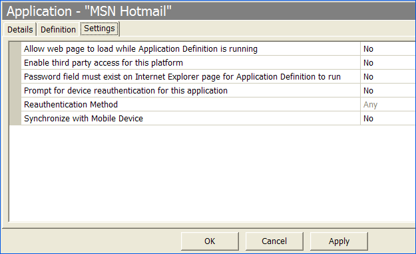The width and height of the screenshot is (416, 254).
Task: Select the Settings tab
Action: point(99,29)
